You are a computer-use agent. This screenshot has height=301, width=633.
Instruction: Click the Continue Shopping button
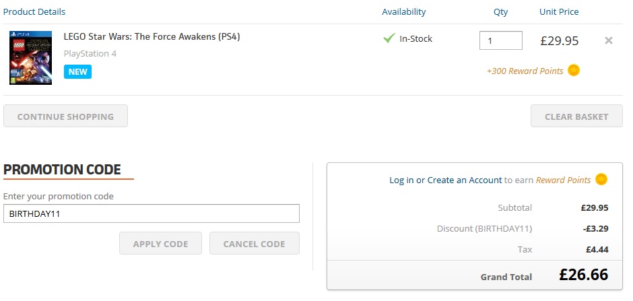click(x=65, y=116)
